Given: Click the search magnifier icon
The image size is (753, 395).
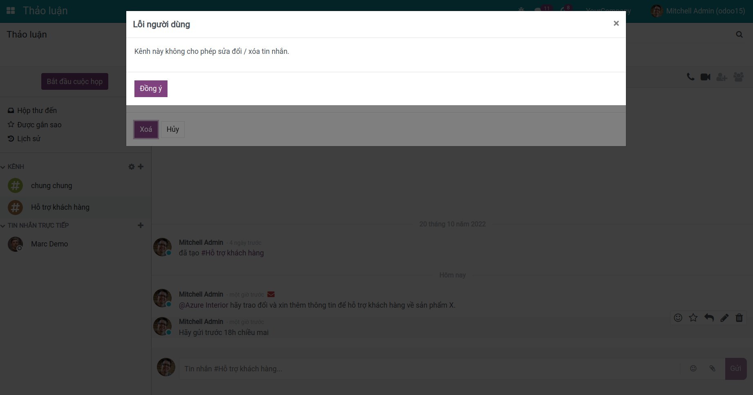Looking at the screenshot, I should (x=739, y=34).
